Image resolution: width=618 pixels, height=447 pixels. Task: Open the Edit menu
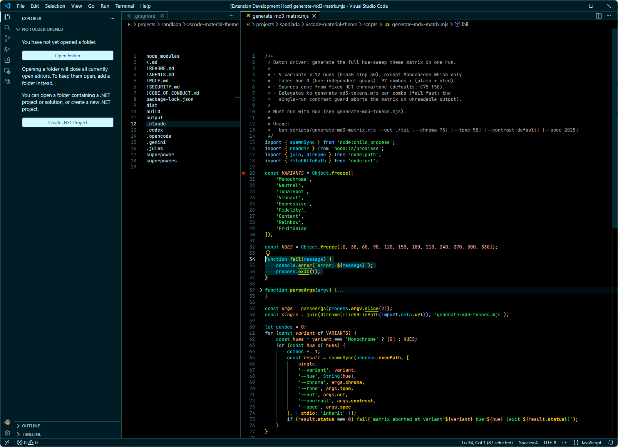click(35, 6)
